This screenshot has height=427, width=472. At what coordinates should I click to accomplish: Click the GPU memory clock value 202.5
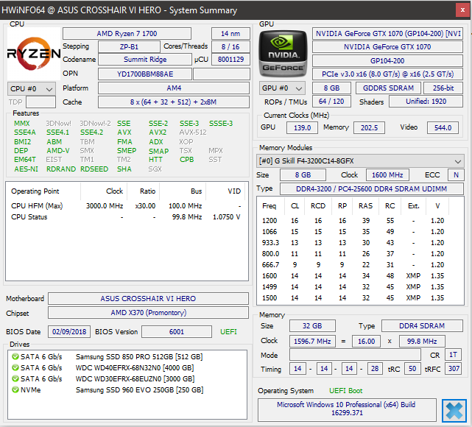[x=369, y=127]
